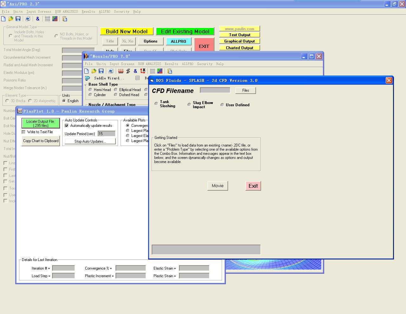Click red axes with X icon in Nozzle/PRO

click(143, 71)
